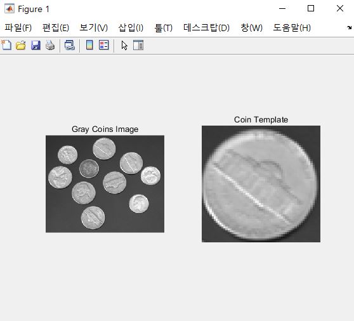The width and height of the screenshot is (354, 321).
Task: Open the 도움말(H) menu
Action: click(x=292, y=28)
